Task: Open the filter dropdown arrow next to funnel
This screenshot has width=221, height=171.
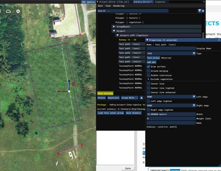Action: (203, 11)
